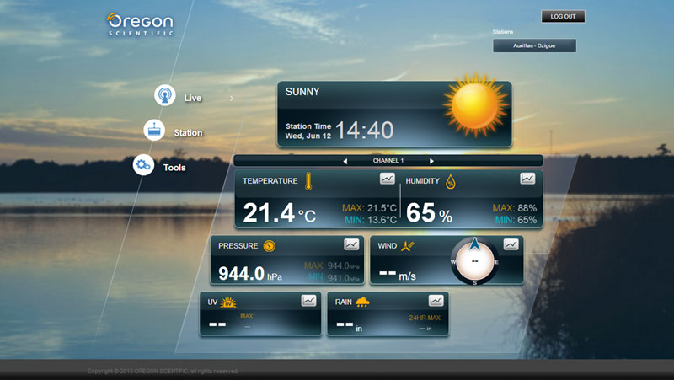Click the Tools gear icon
Image resolution: width=674 pixels, height=380 pixels.
(x=143, y=166)
